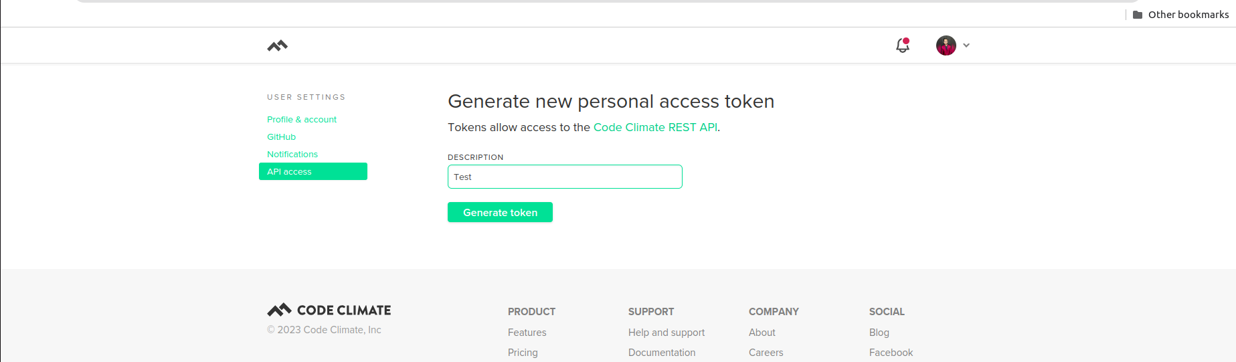Open the Other bookmarks folder
Image resolution: width=1236 pixels, height=362 pixels.
point(1181,15)
